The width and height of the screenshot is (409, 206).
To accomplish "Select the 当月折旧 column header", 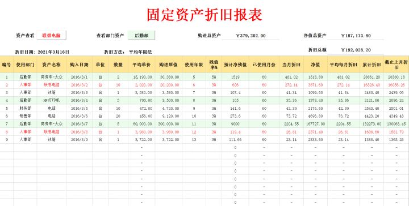I will 291,65.
